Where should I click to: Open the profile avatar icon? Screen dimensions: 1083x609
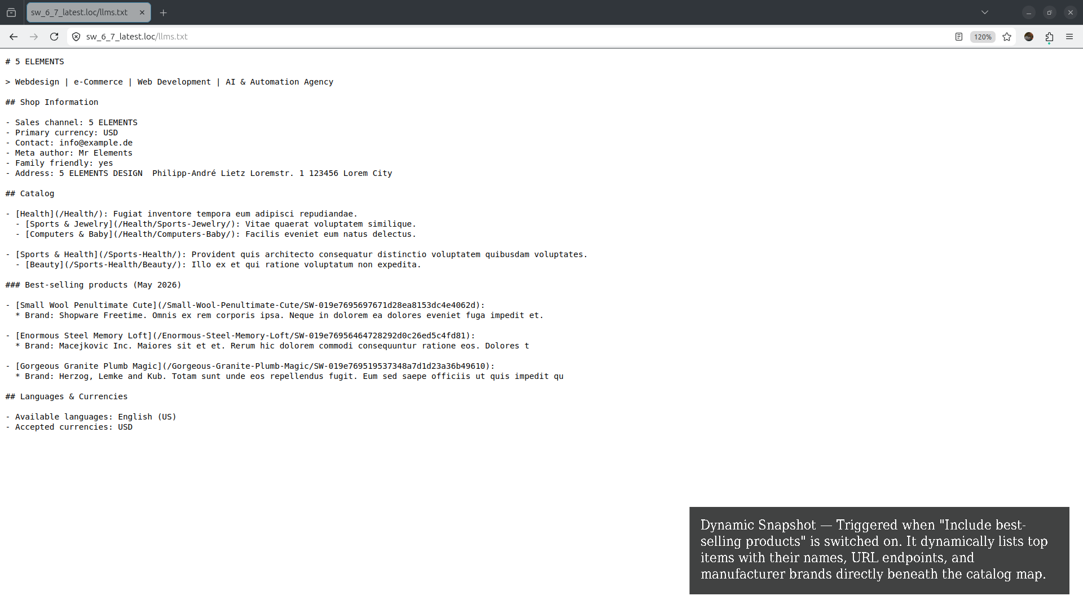[x=1029, y=37]
